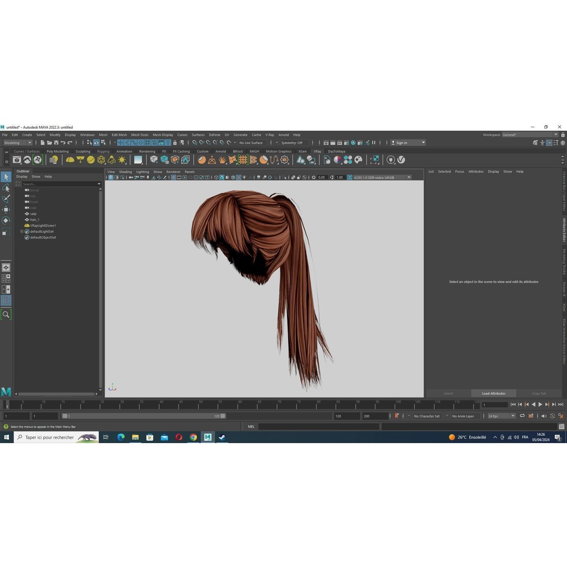Open the ACES 1.0 SDR-video view transform dropdown
Screen dimensions: 567x567
pos(382,177)
